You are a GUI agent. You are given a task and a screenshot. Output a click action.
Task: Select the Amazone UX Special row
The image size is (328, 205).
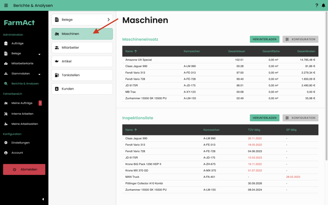tap(220, 60)
